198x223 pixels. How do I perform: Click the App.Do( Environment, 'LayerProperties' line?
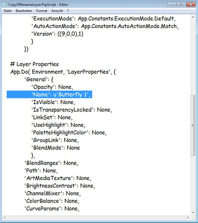coord(63,72)
